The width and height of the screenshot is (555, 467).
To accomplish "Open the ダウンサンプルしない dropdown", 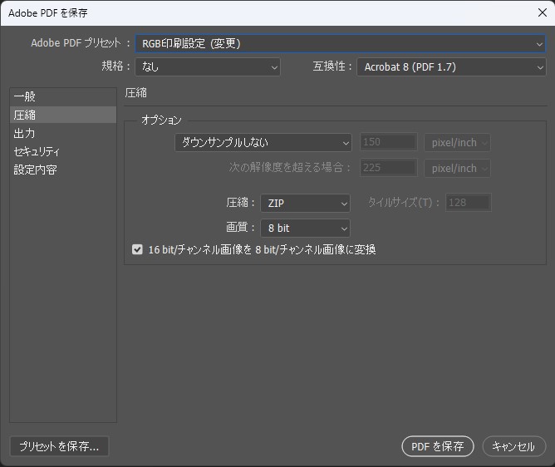I will pyautogui.click(x=263, y=143).
